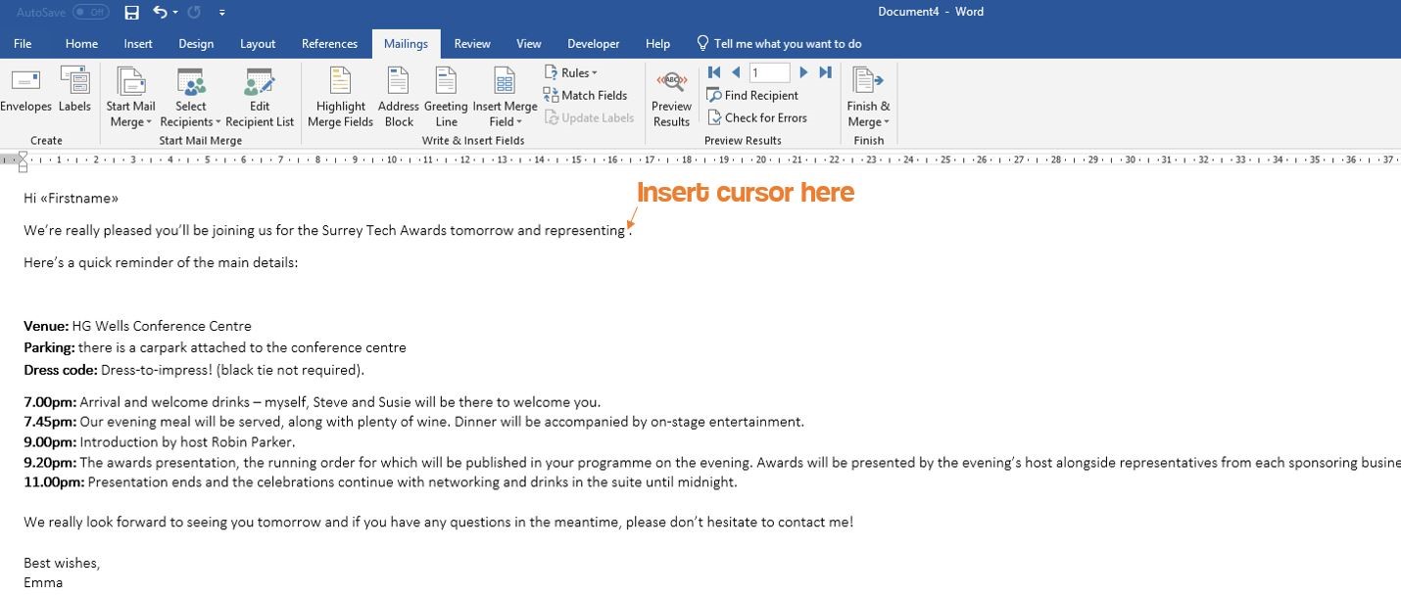Toggle Preview Results

pyautogui.click(x=671, y=97)
